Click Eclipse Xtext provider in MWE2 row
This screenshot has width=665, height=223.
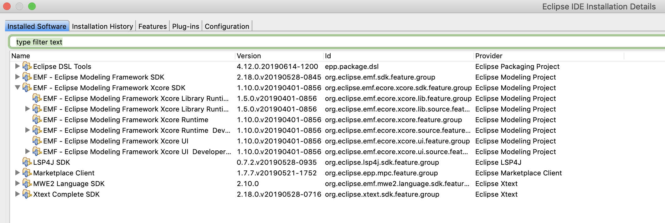point(496,184)
